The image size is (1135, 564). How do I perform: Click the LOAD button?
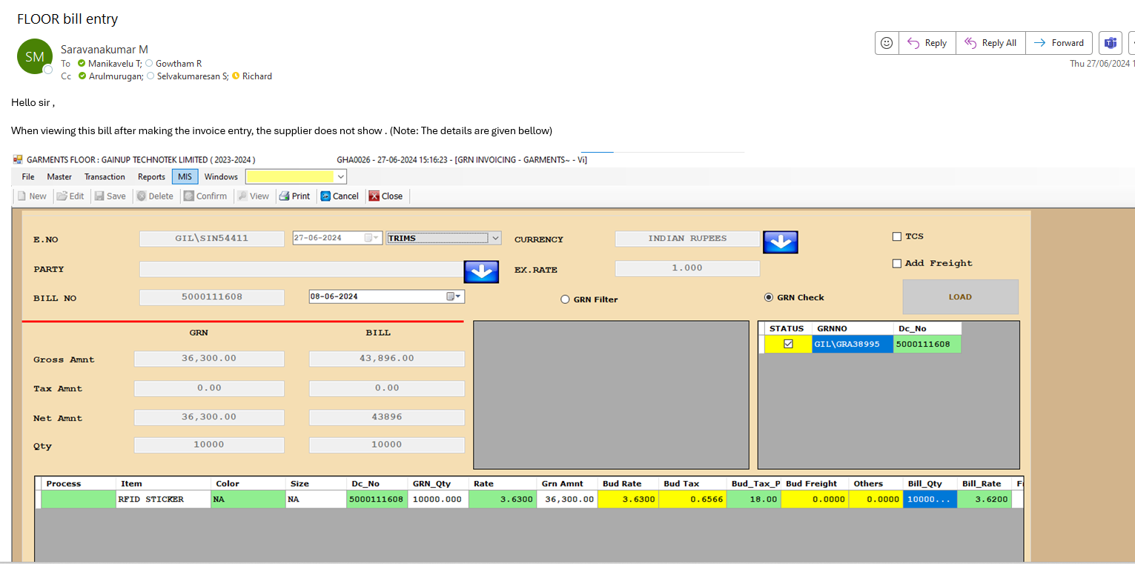point(960,296)
